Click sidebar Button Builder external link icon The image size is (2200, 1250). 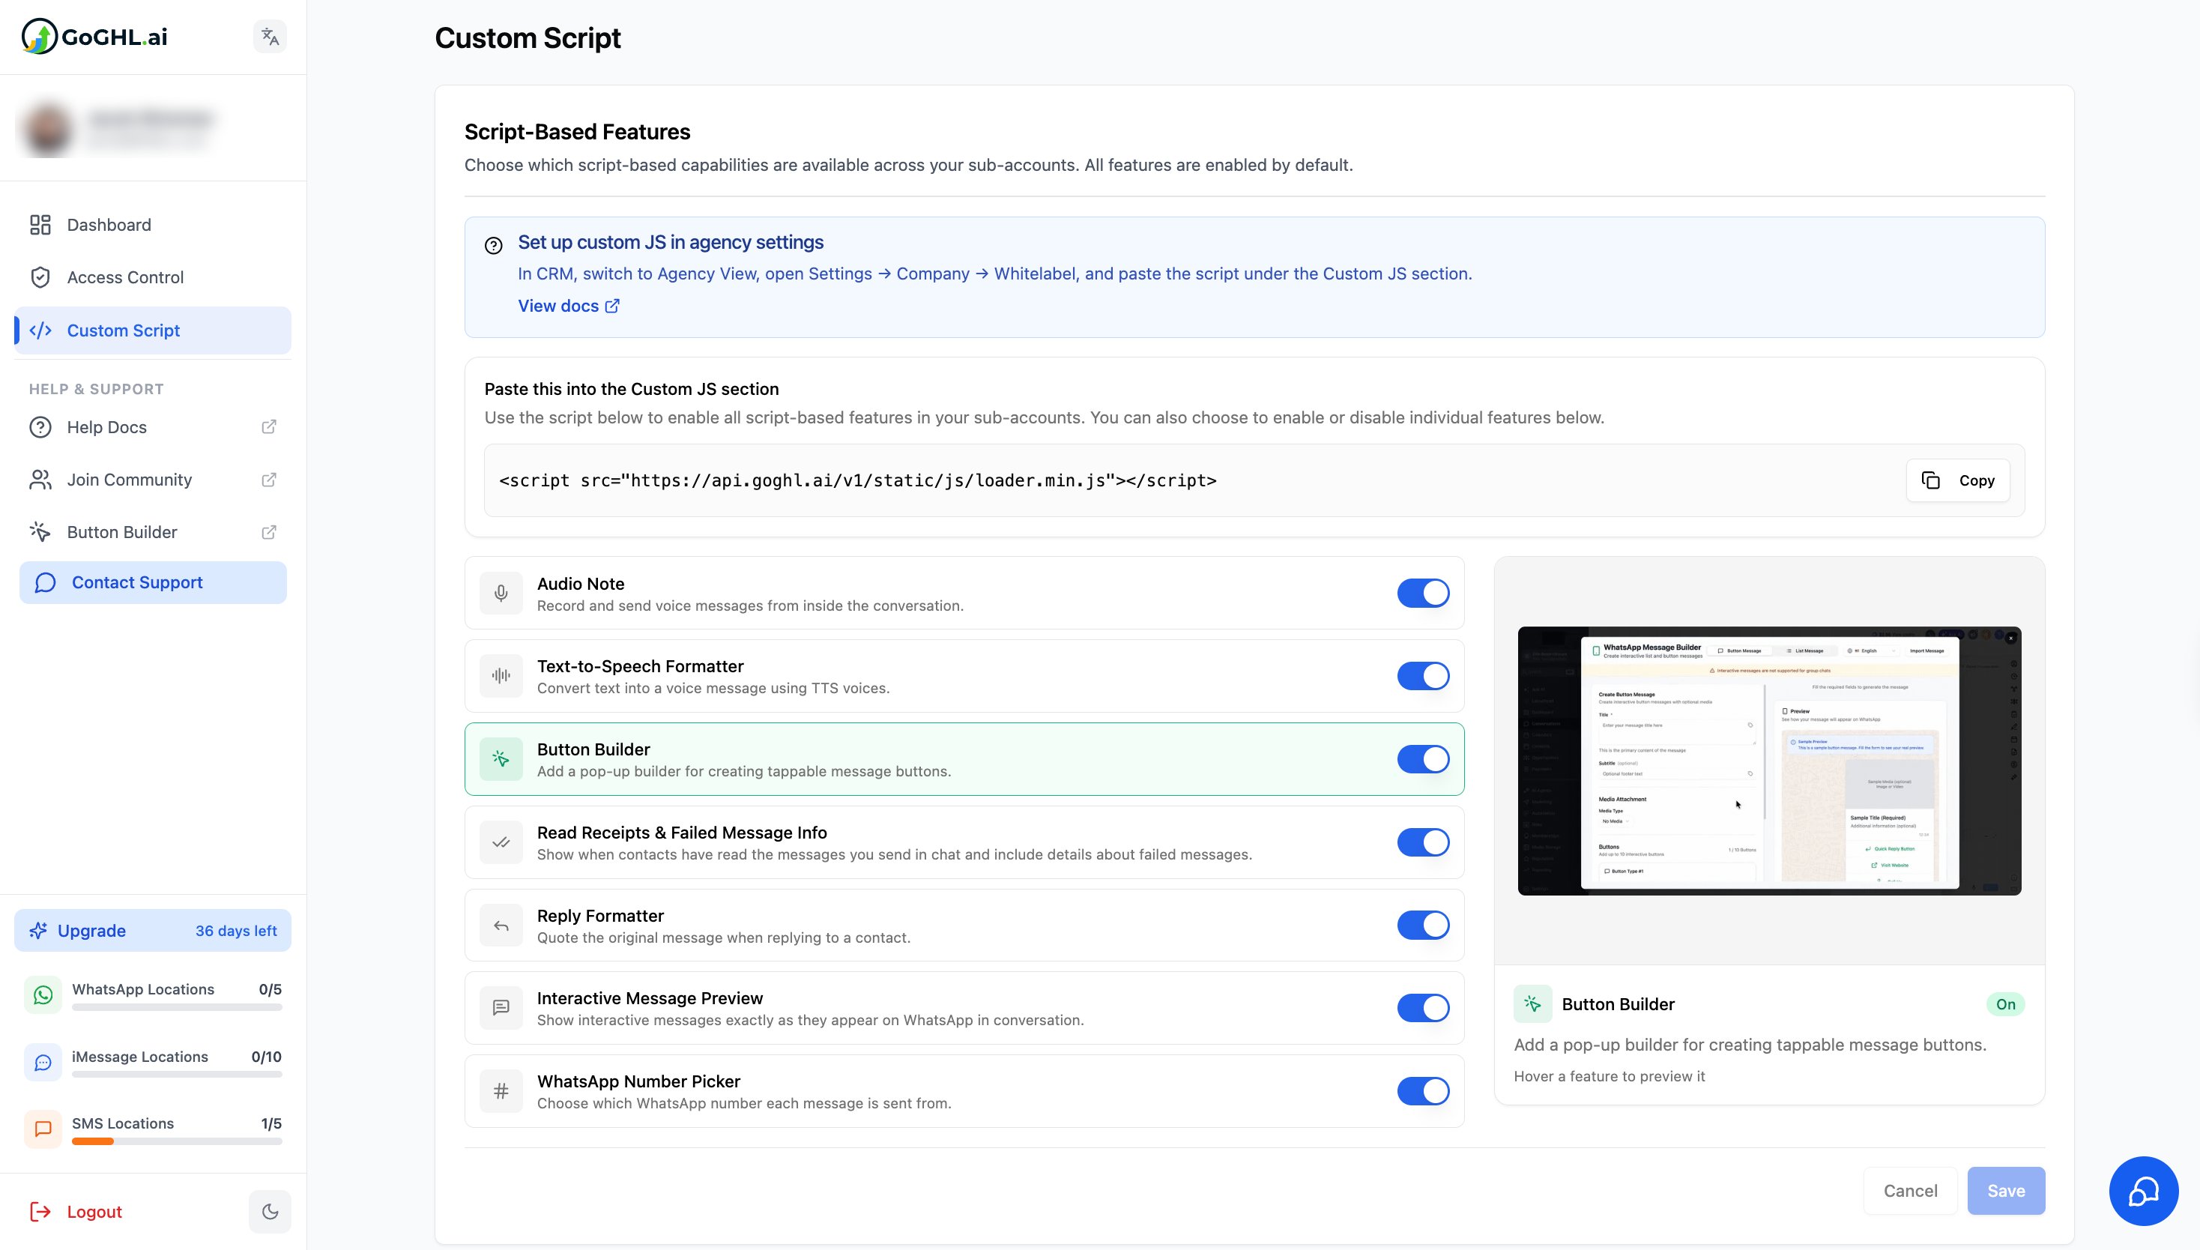point(269,531)
